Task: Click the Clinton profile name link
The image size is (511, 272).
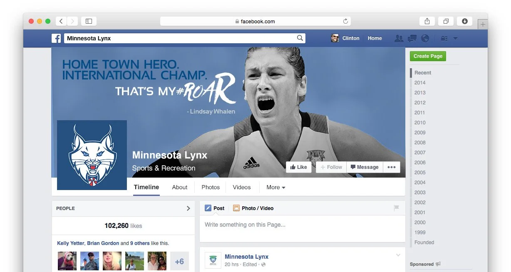Action: 351,38
